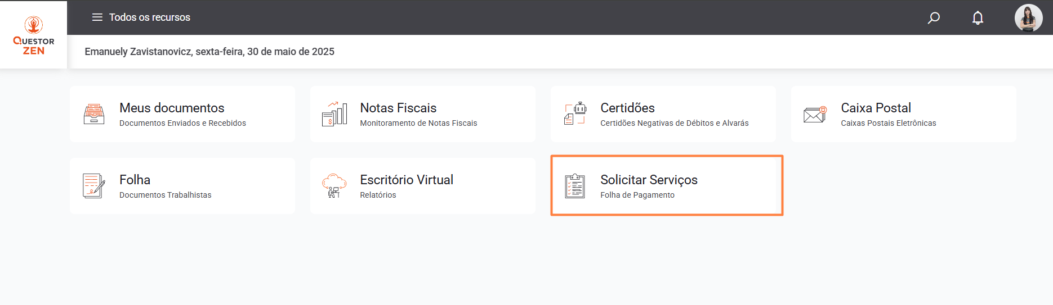
Task: Click the user name and date text
Action: pyautogui.click(x=209, y=52)
